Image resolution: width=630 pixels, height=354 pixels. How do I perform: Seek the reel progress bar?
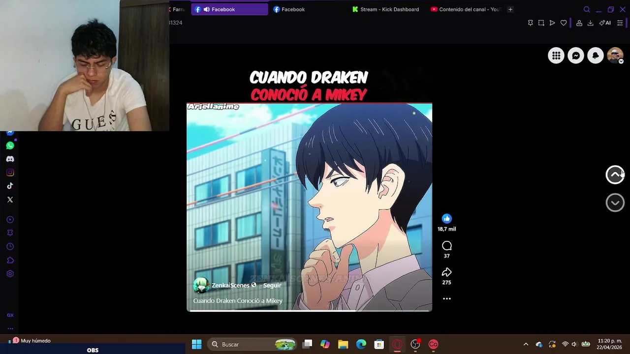click(x=309, y=310)
